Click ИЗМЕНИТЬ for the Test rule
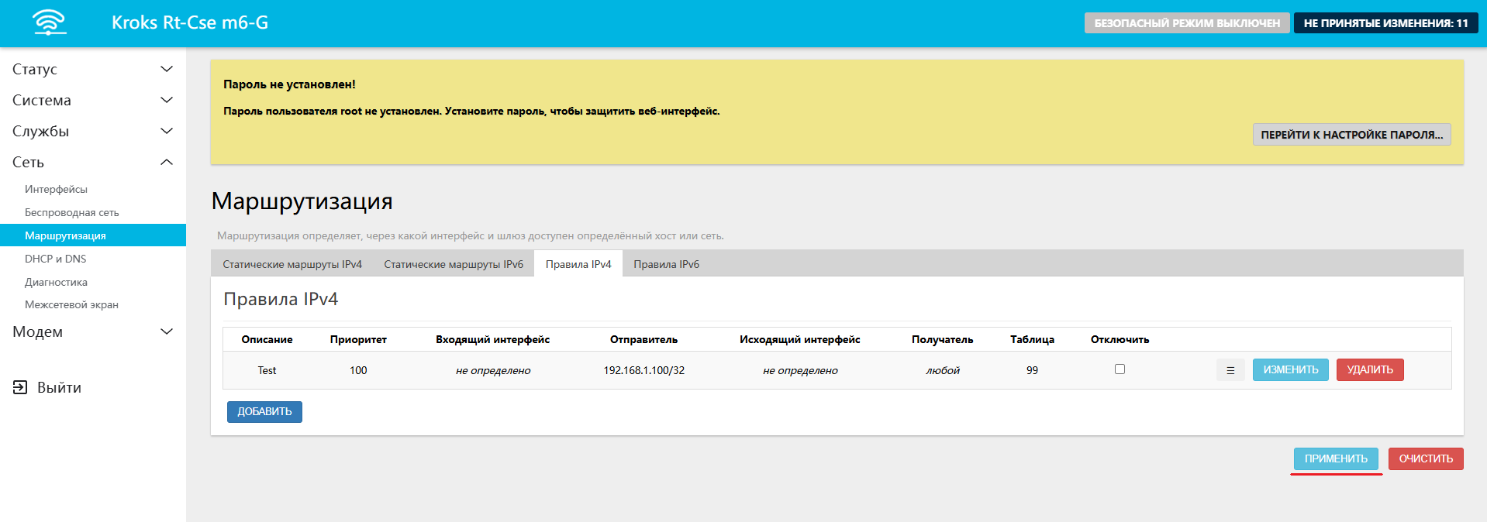This screenshot has width=1487, height=522. click(1290, 369)
